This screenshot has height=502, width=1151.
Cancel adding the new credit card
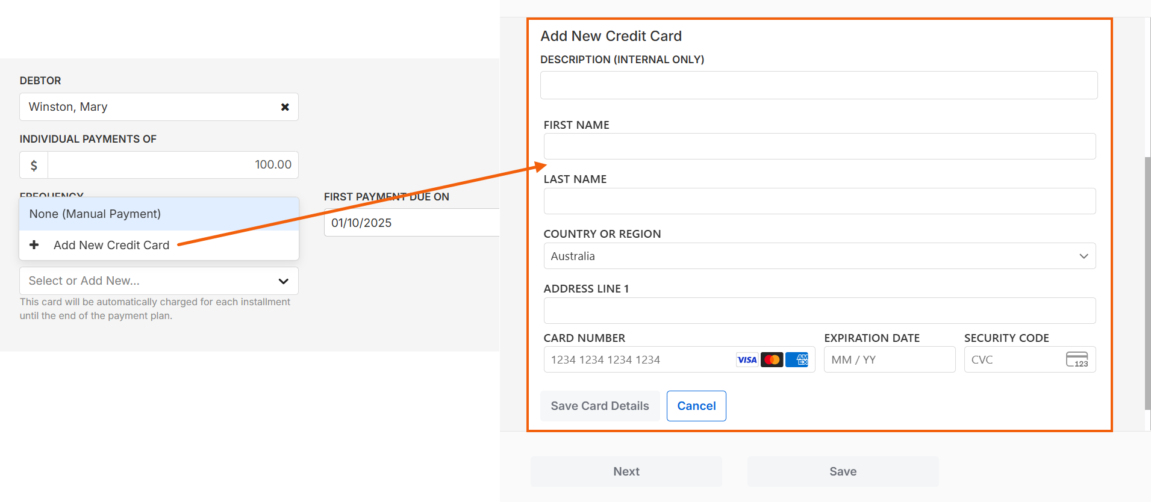[x=696, y=406]
